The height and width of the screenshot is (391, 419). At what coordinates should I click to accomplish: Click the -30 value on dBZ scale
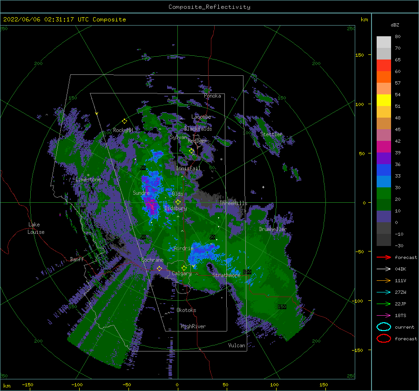pos(399,245)
